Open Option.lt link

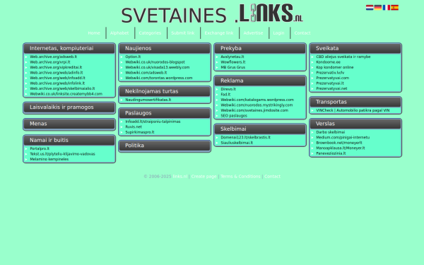133,57
